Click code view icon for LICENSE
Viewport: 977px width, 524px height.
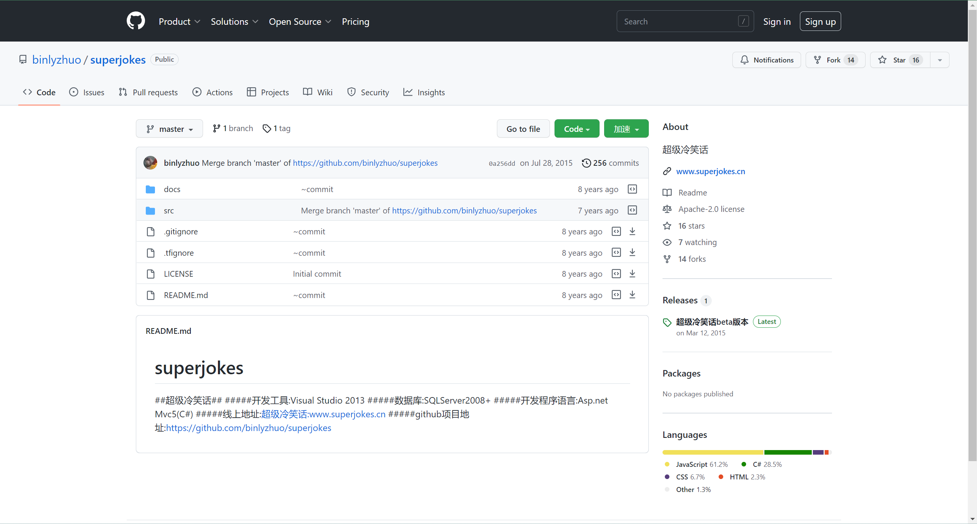coord(616,274)
